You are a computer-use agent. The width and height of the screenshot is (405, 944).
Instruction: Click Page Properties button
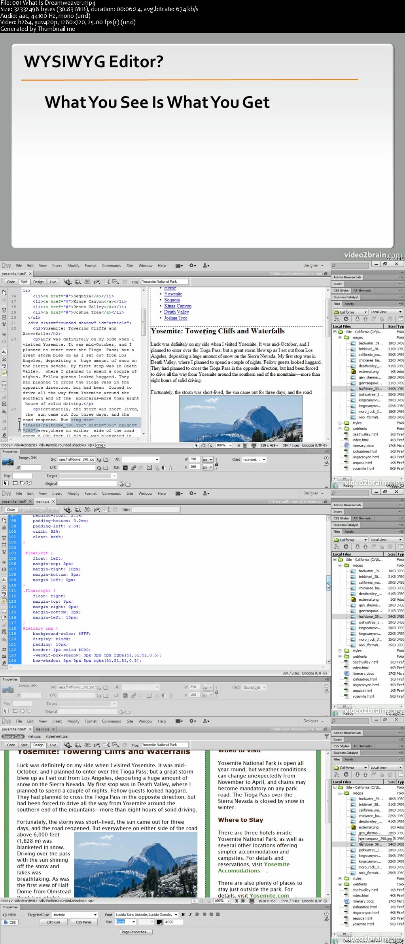[136, 932]
